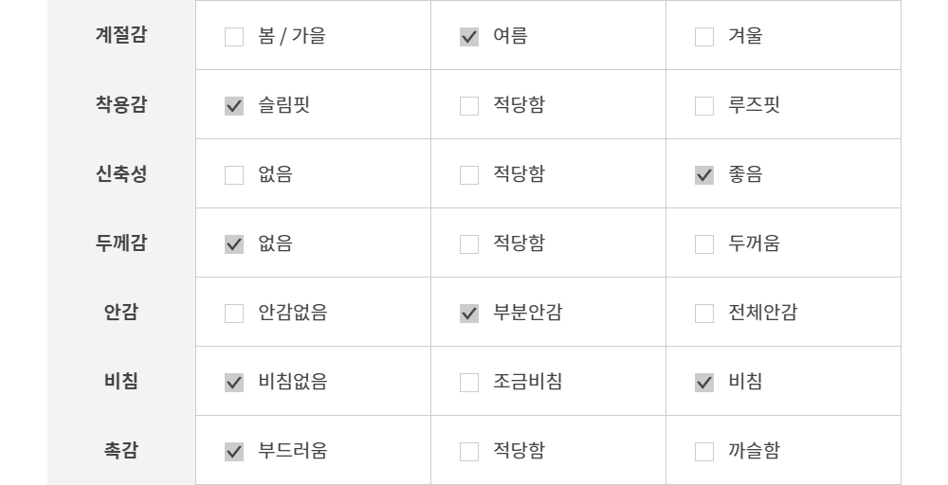Viewport: 948px width, 485px height.
Task: Check the 봄 / 가을 checkbox
Action: (x=234, y=37)
